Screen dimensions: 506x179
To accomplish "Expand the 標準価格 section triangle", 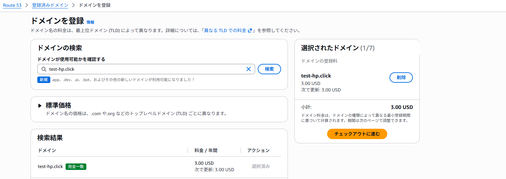I will (x=40, y=105).
